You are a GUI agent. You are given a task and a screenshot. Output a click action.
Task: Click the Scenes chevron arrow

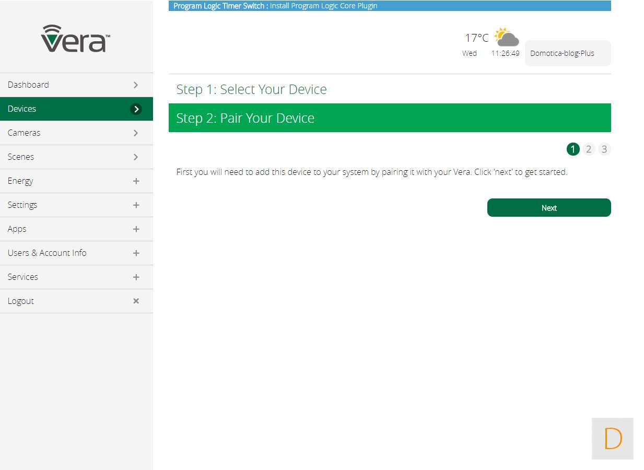(136, 157)
